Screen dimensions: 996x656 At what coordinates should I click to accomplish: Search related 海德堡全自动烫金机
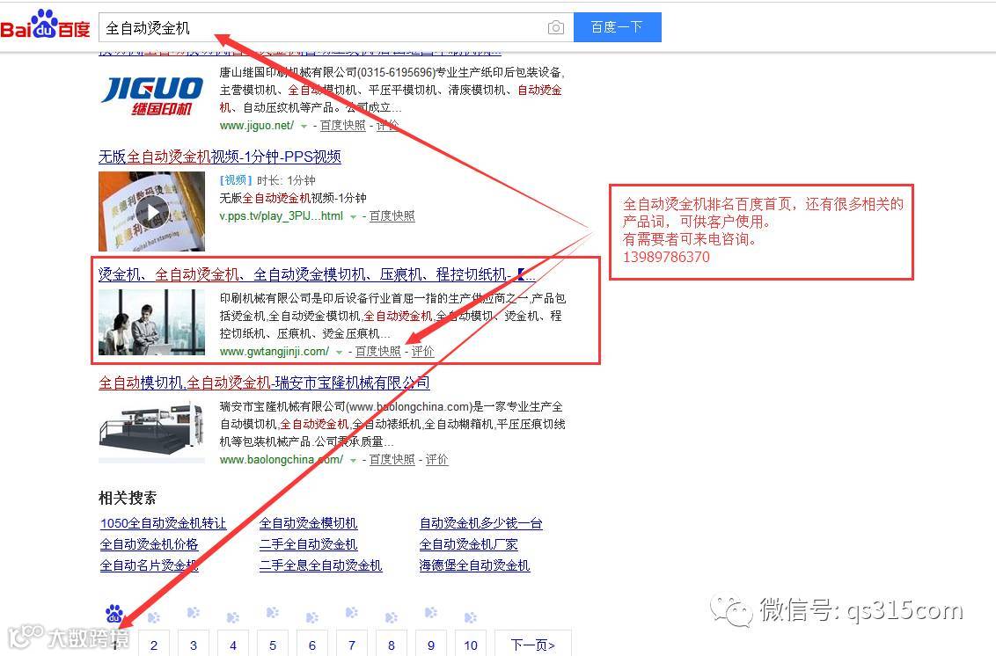[x=474, y=565]
